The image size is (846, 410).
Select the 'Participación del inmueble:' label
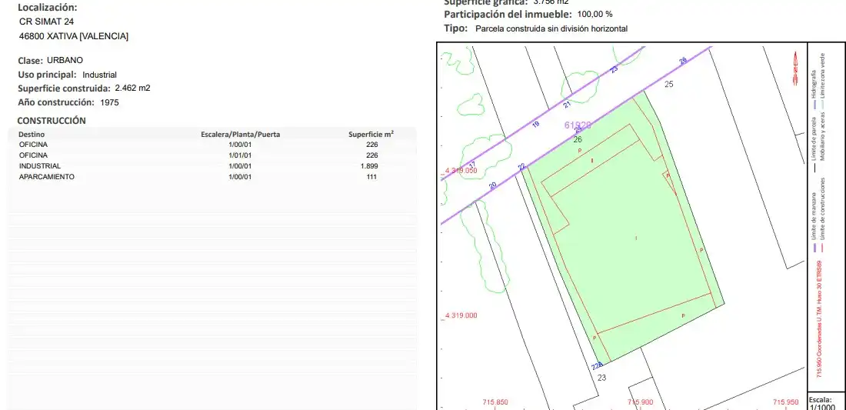pos(508,14)
